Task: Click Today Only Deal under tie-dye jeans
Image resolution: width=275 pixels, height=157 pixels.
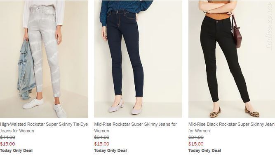Action: [16, 150]
